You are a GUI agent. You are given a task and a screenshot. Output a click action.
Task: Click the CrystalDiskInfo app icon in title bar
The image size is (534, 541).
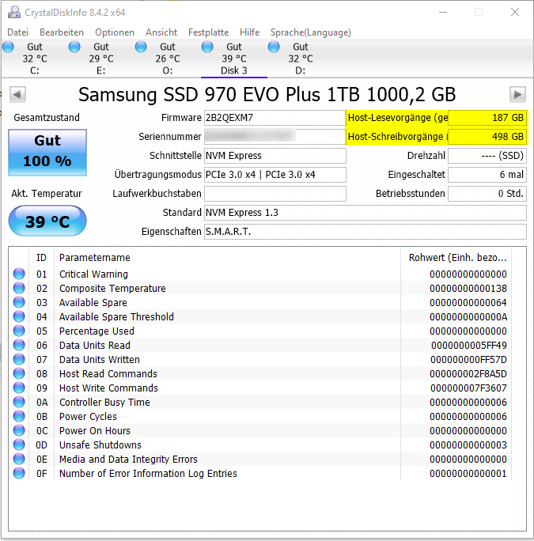click(14, 13)
